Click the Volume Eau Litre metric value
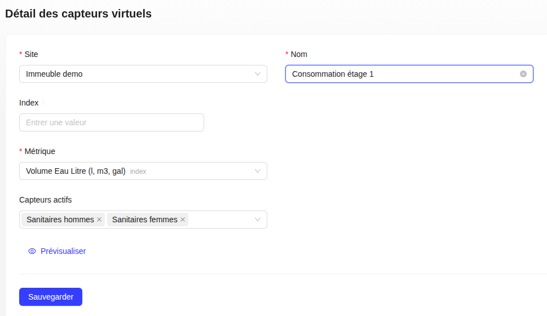 pos(76,171)
